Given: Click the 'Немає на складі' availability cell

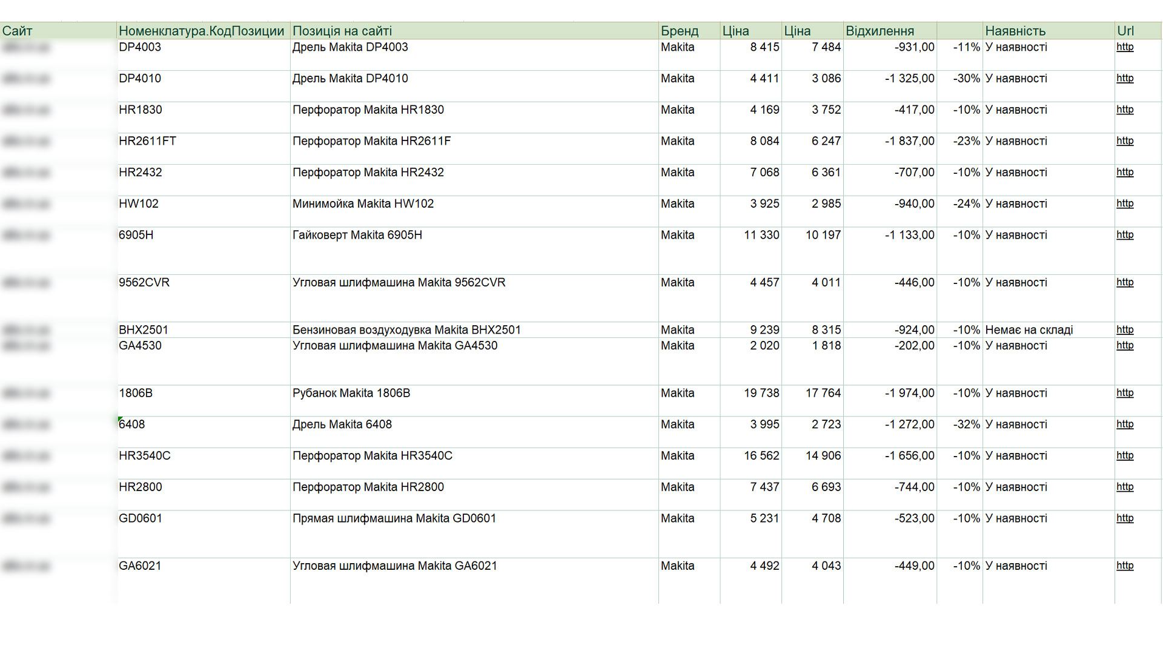Looking at the screenshot, I should click(1029, 330).
